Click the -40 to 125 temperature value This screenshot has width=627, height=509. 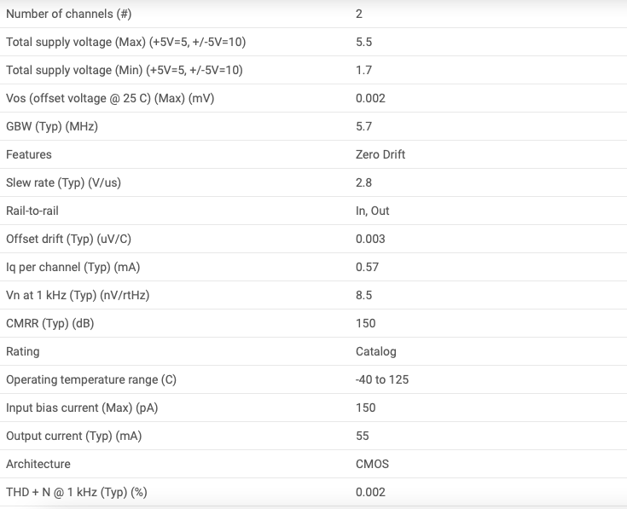382,379
